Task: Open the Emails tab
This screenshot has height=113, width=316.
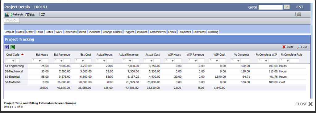Action: (x=172, y=32)
